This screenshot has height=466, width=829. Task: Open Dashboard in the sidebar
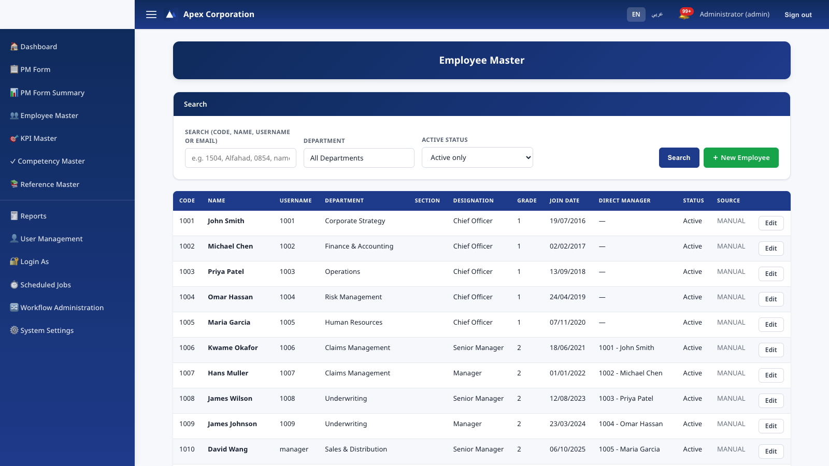(67, 47)
